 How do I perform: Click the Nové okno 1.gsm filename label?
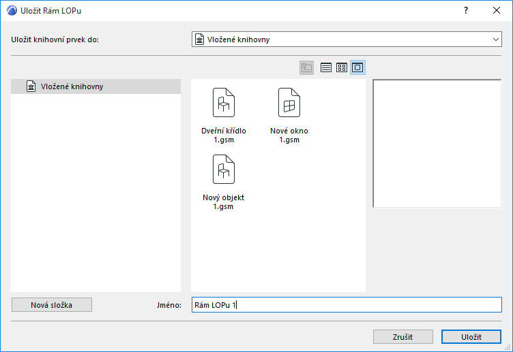click(289, 135)
